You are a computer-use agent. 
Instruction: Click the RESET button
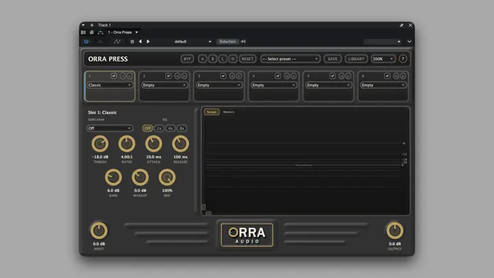click(248, 59)
